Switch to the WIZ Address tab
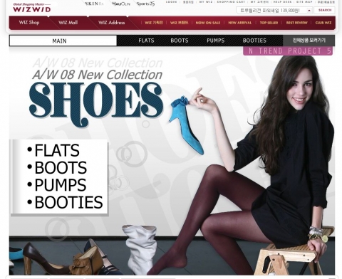342x279 pixels. (111, 23)
